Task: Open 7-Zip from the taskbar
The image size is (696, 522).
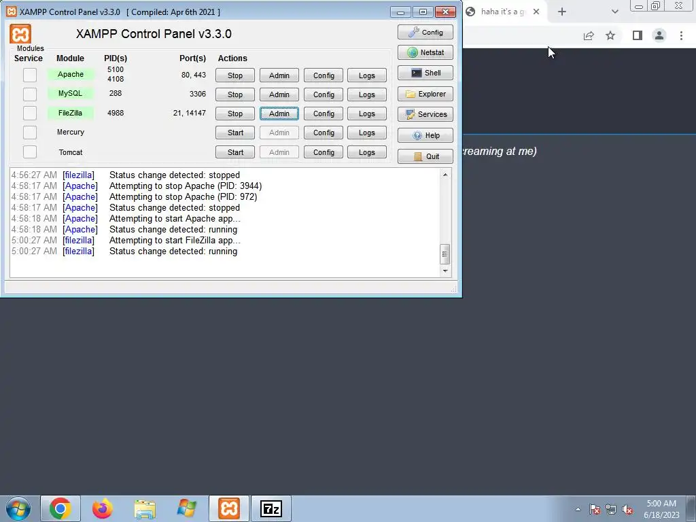Action: (271, 508)
